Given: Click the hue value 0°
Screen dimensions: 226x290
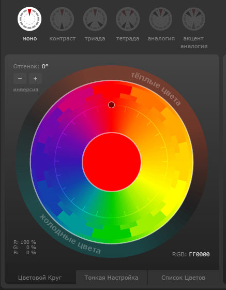Looking at the screenshot, I should click(45, 66).
